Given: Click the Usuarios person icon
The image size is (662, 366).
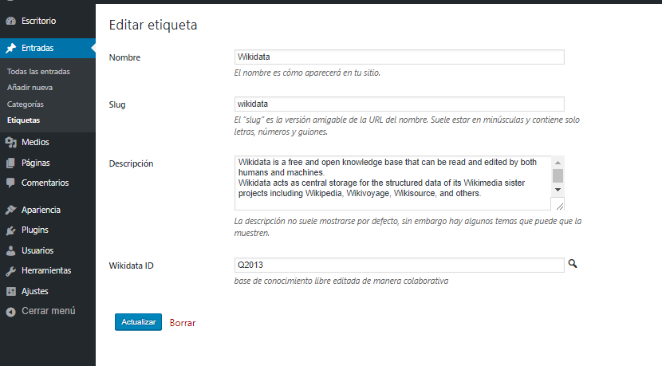Looking at the screenshot, I should [11, 250].
